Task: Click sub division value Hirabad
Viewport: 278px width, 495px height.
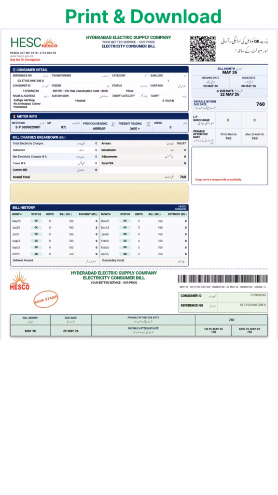Action: [81, 101]
